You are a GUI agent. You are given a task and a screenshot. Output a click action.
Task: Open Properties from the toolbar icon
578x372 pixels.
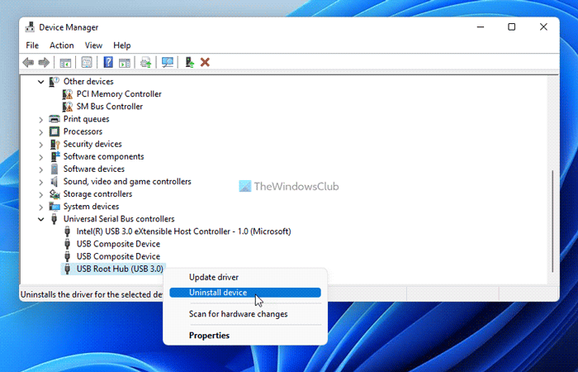click(87, 62)
